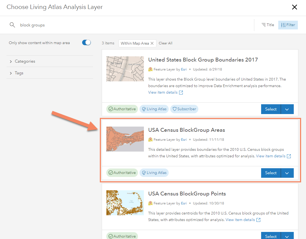Open external link icon for BlockGroup Points
The image size is (306, 239).
[258, 220]
